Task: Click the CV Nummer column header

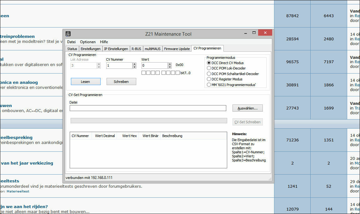Action: coord(81,136)
